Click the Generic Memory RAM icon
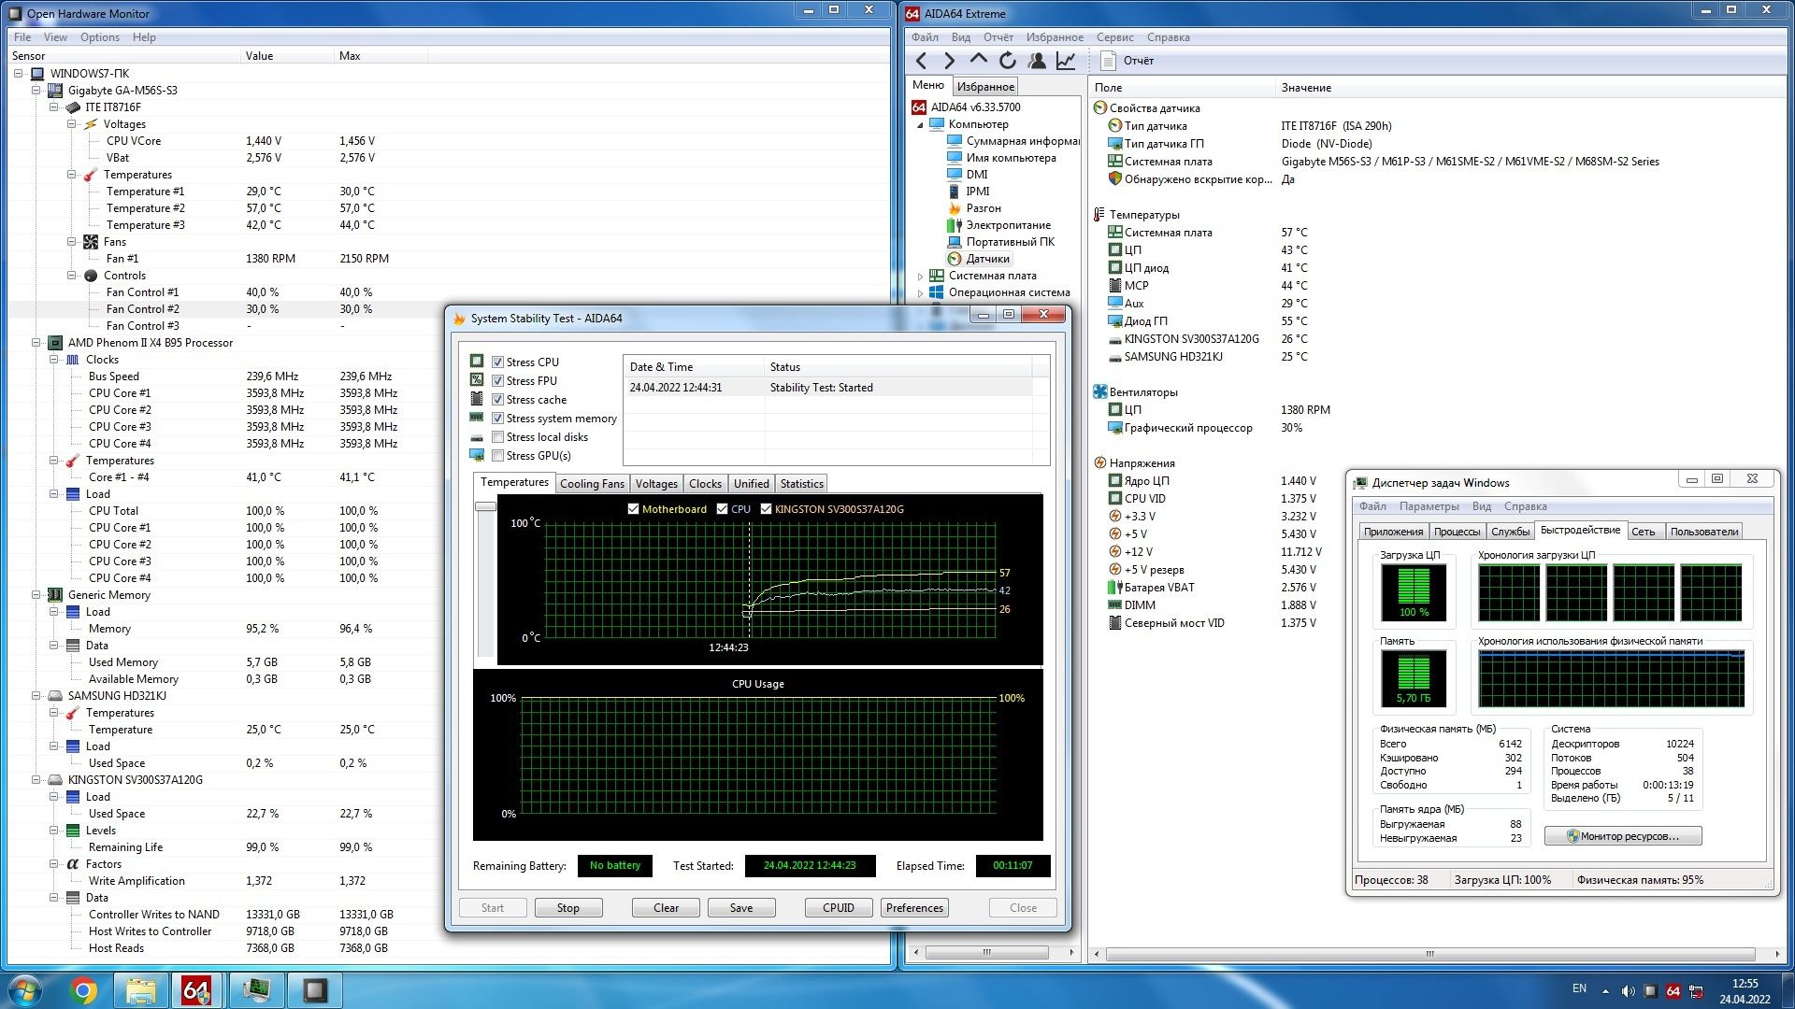The image size is (1795, 1009). pyautogui.click(x=55, y=595)
